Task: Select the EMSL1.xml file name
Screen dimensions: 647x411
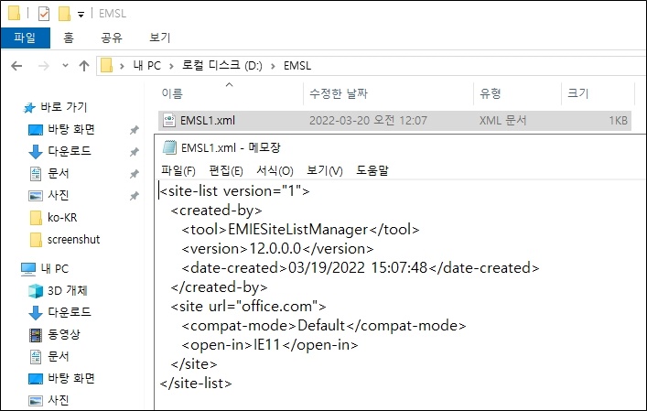Action: (208, 121)
